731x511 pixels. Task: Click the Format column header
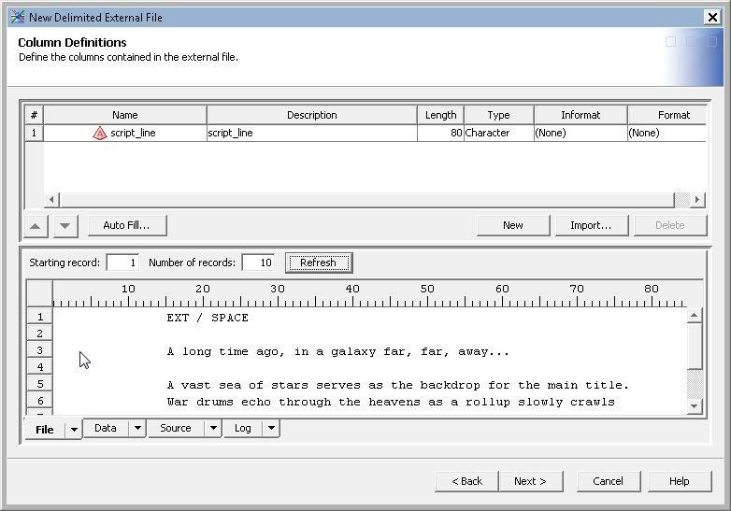pos(667,115)
